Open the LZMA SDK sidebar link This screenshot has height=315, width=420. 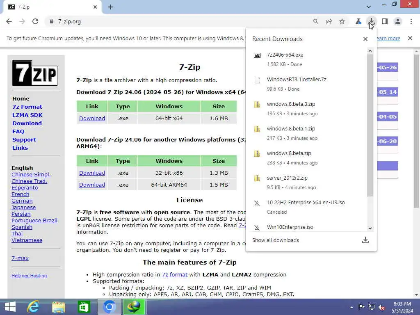(x=27, y=115)
